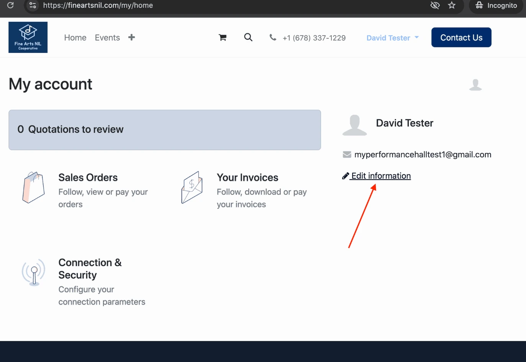This screenshot has width=526, height=362.
Task: Click the Connection & Security antenna icon
Action: [x=34, y=272]
